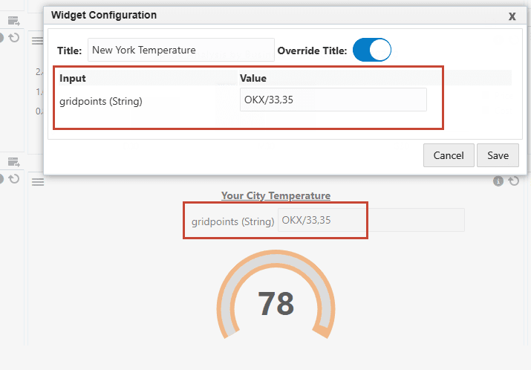Image resolution: width=531 pixels, height=370 pixels.
Task: Save the widget configuration
Action: tap(498, 155)
